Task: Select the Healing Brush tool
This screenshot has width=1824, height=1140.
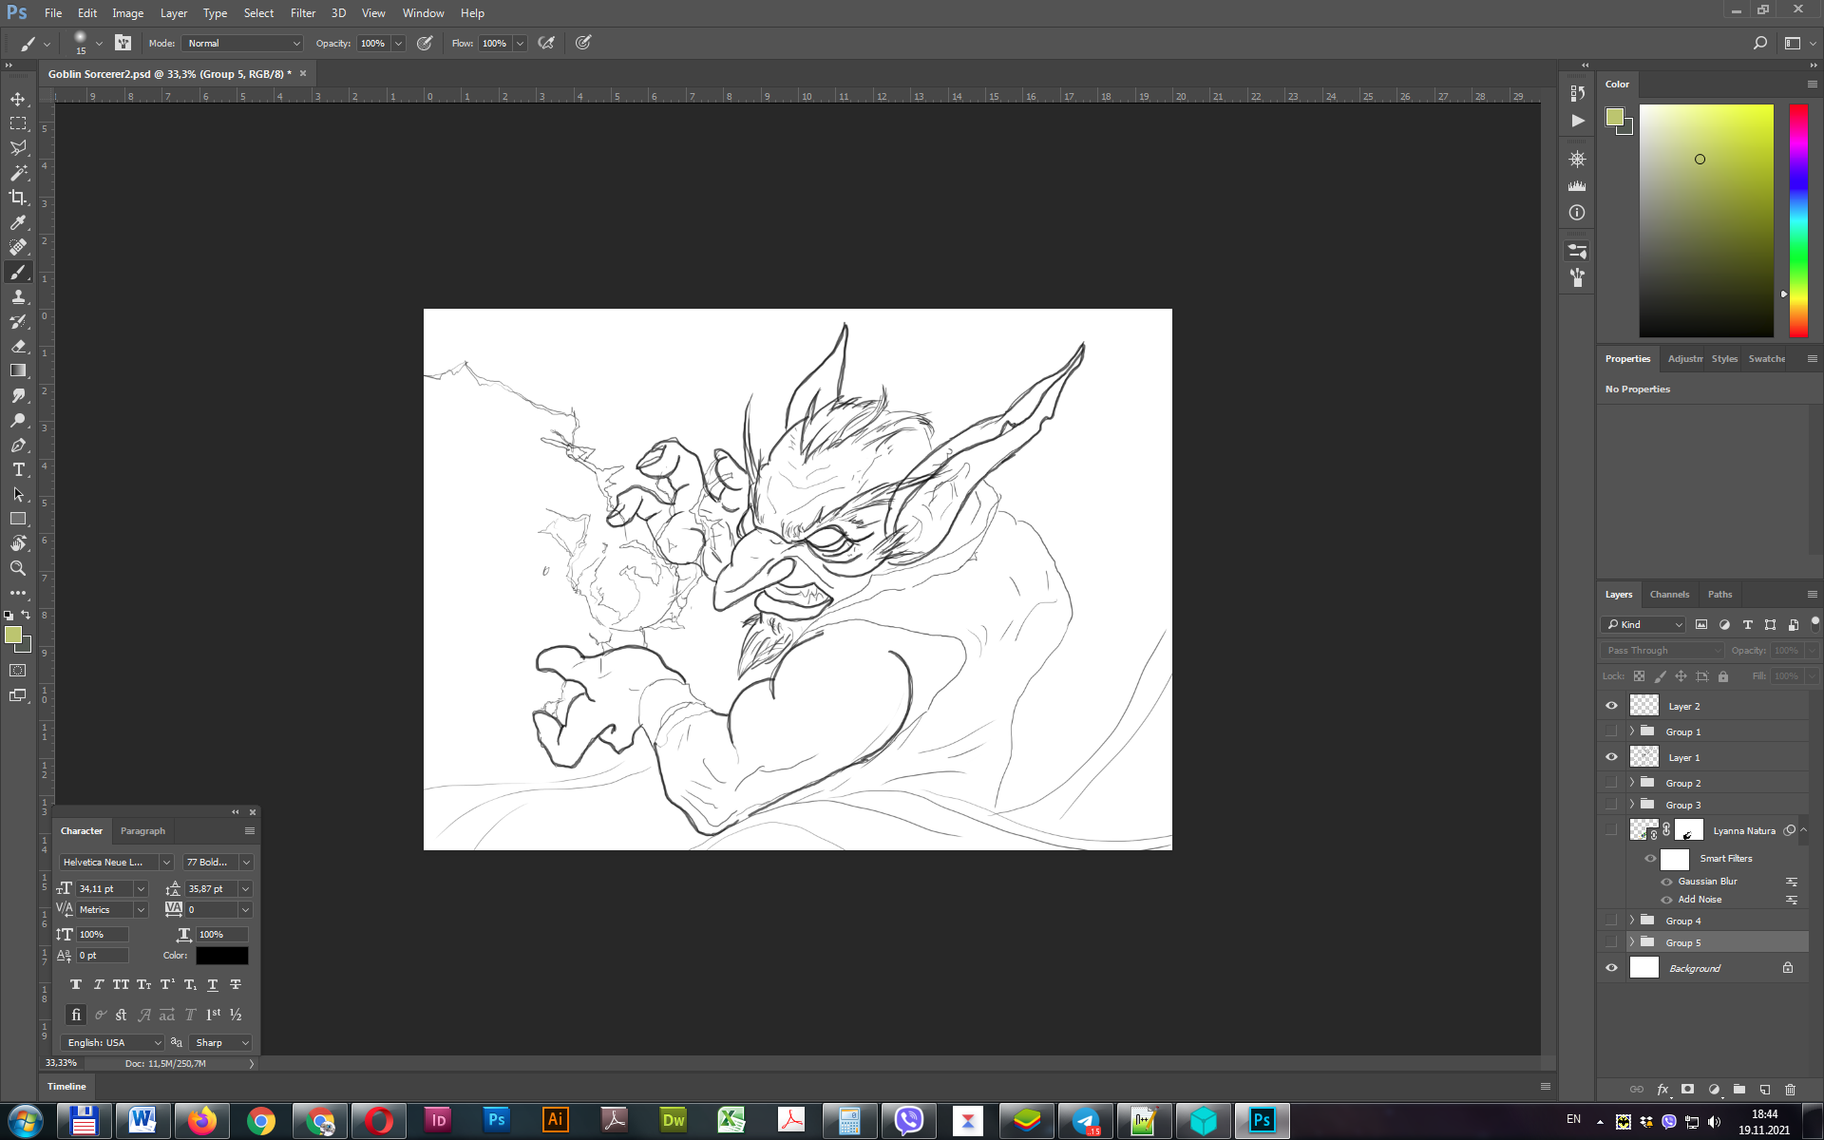Action: coord(18,247)
